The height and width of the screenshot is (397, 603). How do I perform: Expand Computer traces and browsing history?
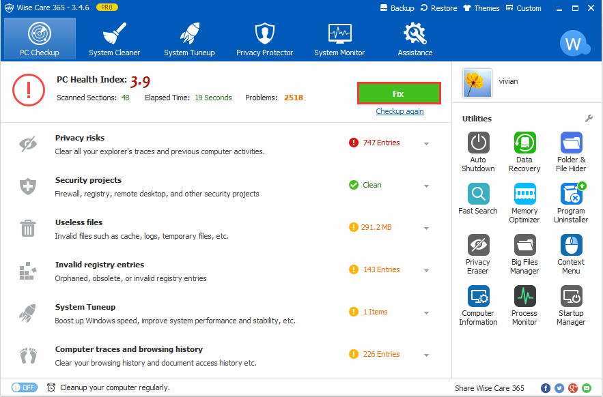427,355
